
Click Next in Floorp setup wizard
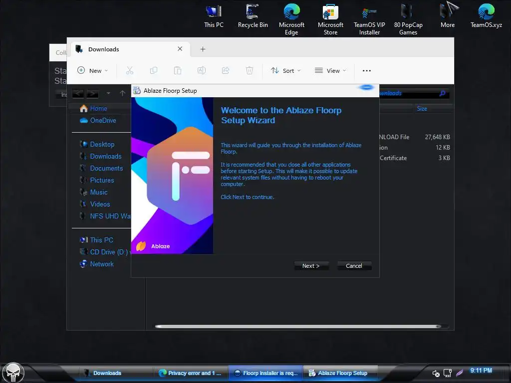[311, 266]
